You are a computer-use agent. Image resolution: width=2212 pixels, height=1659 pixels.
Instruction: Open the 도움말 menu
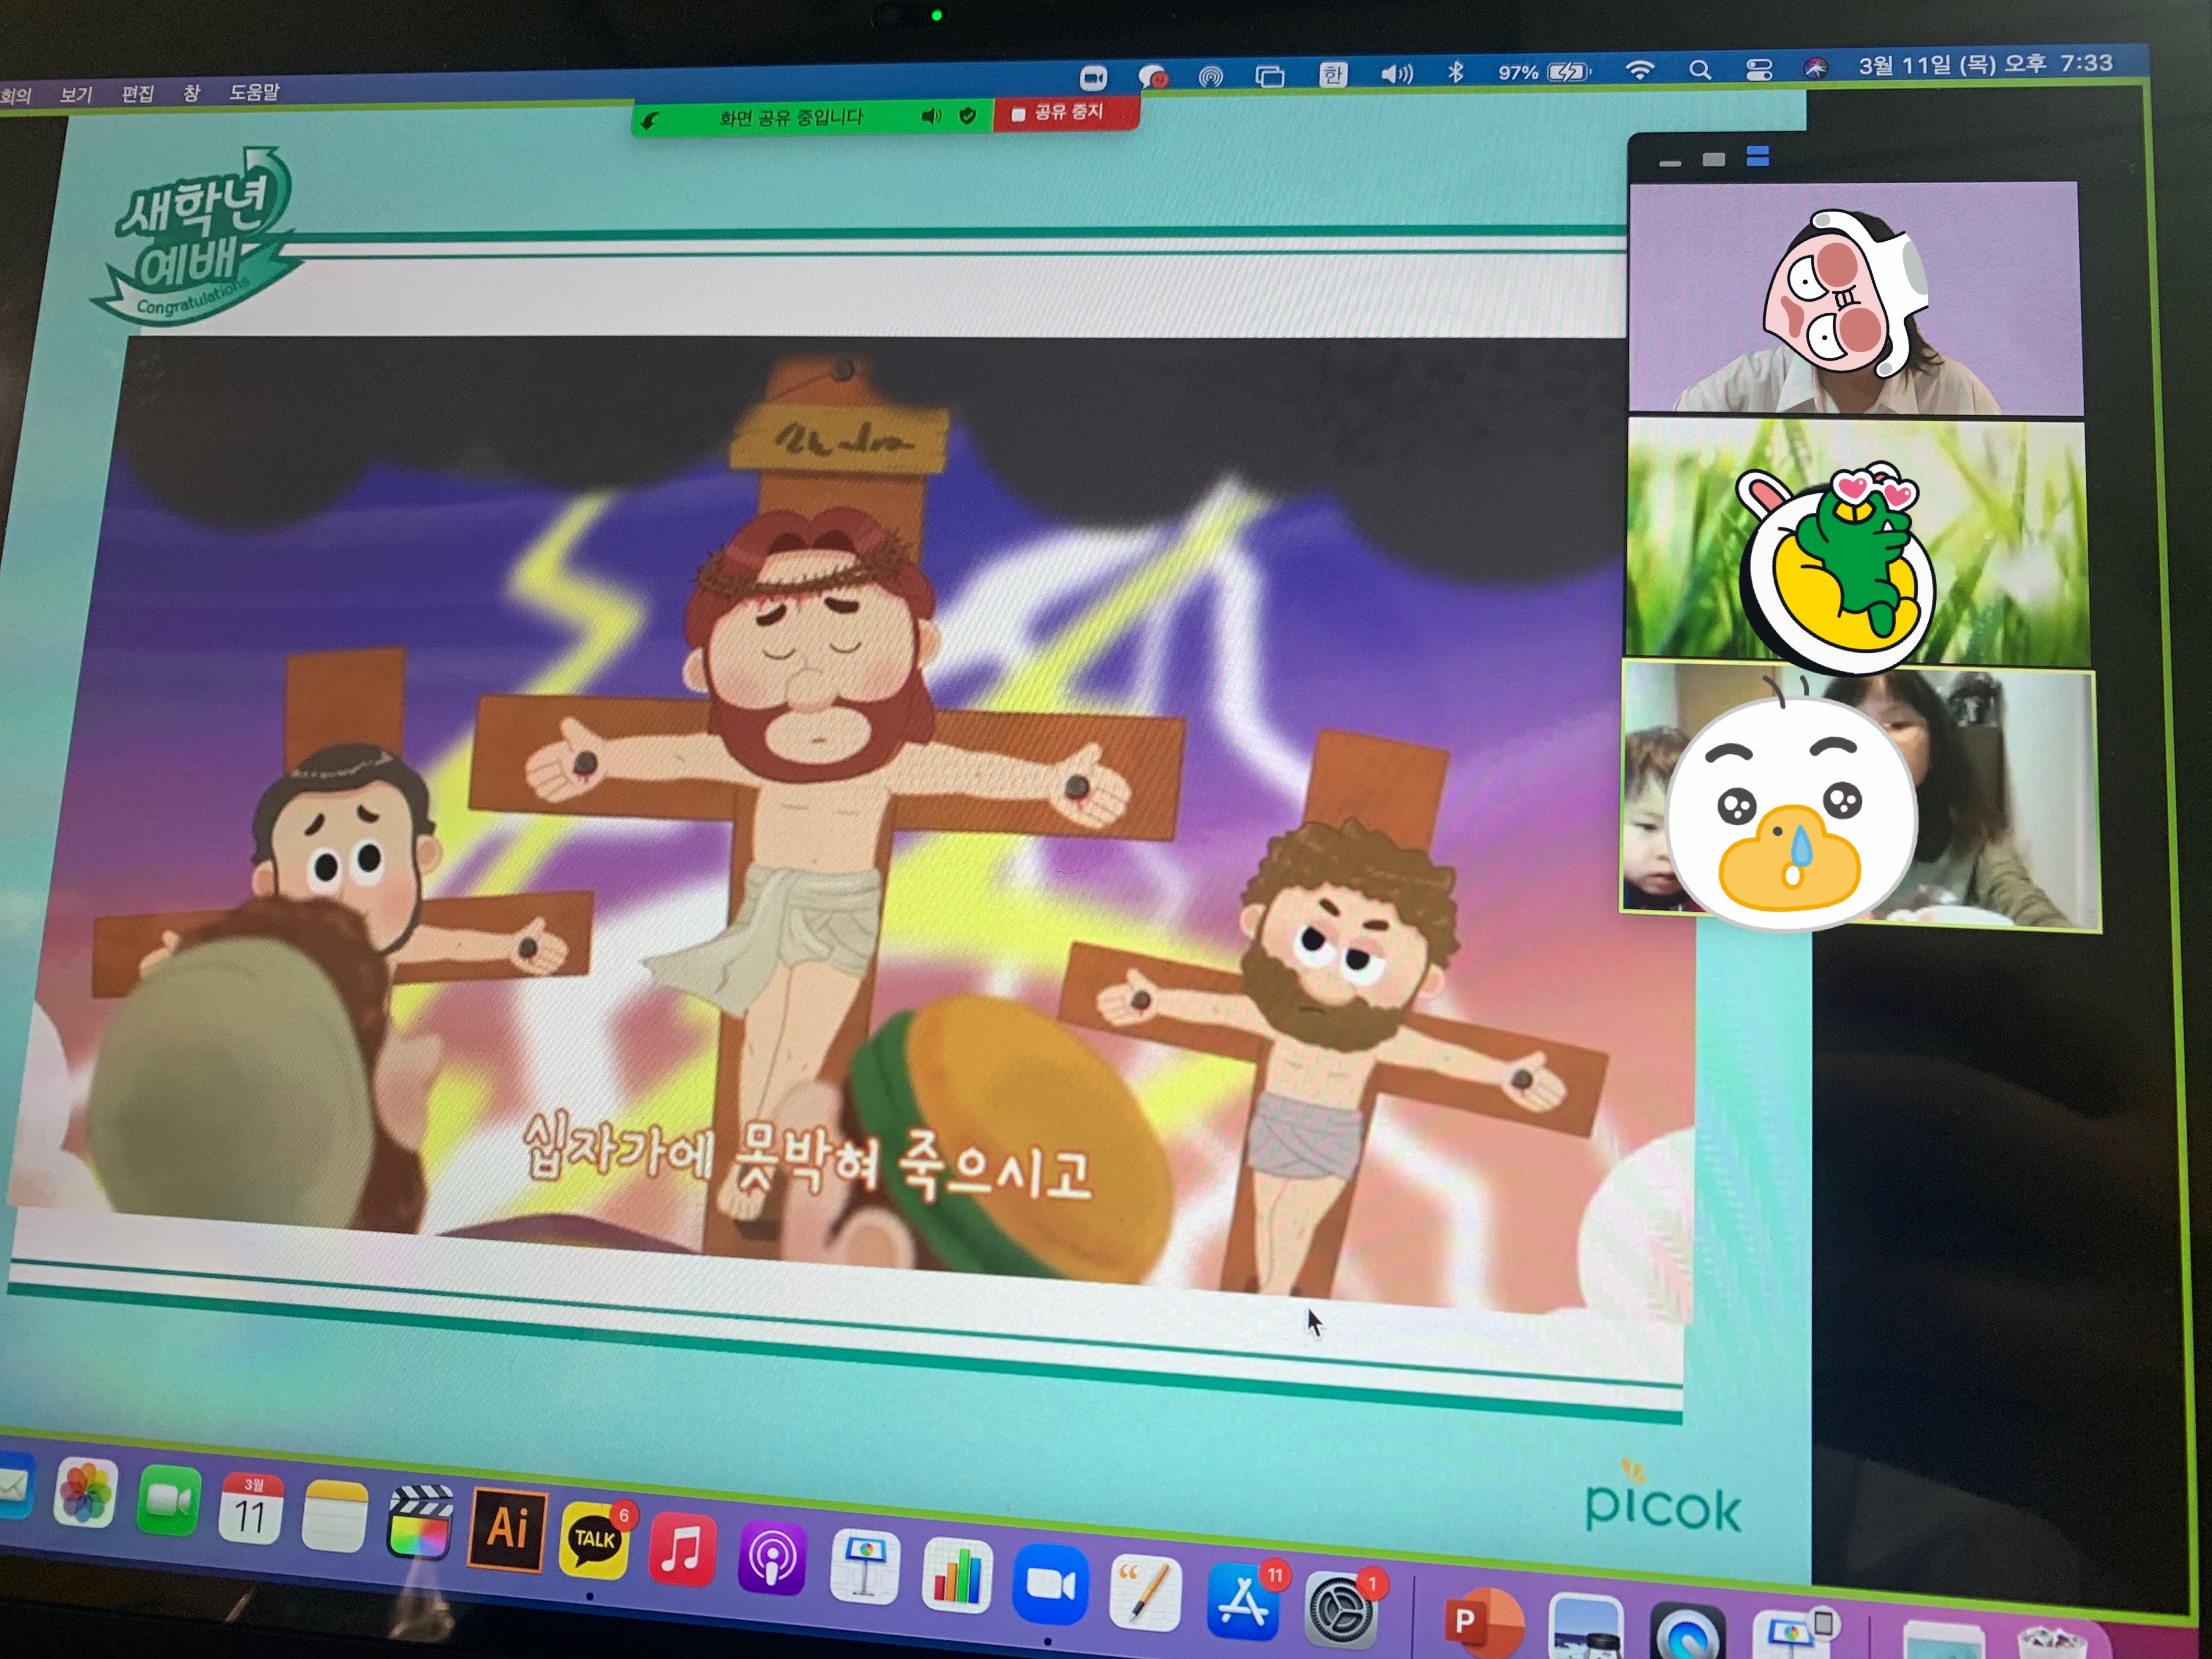pyautogui.click(x=254, y=92)
